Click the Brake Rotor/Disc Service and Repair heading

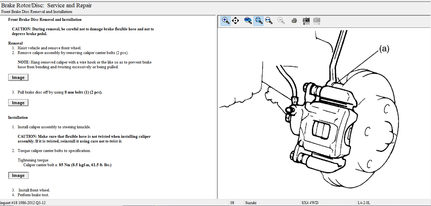pyautogui.click(x=47, y=5)
